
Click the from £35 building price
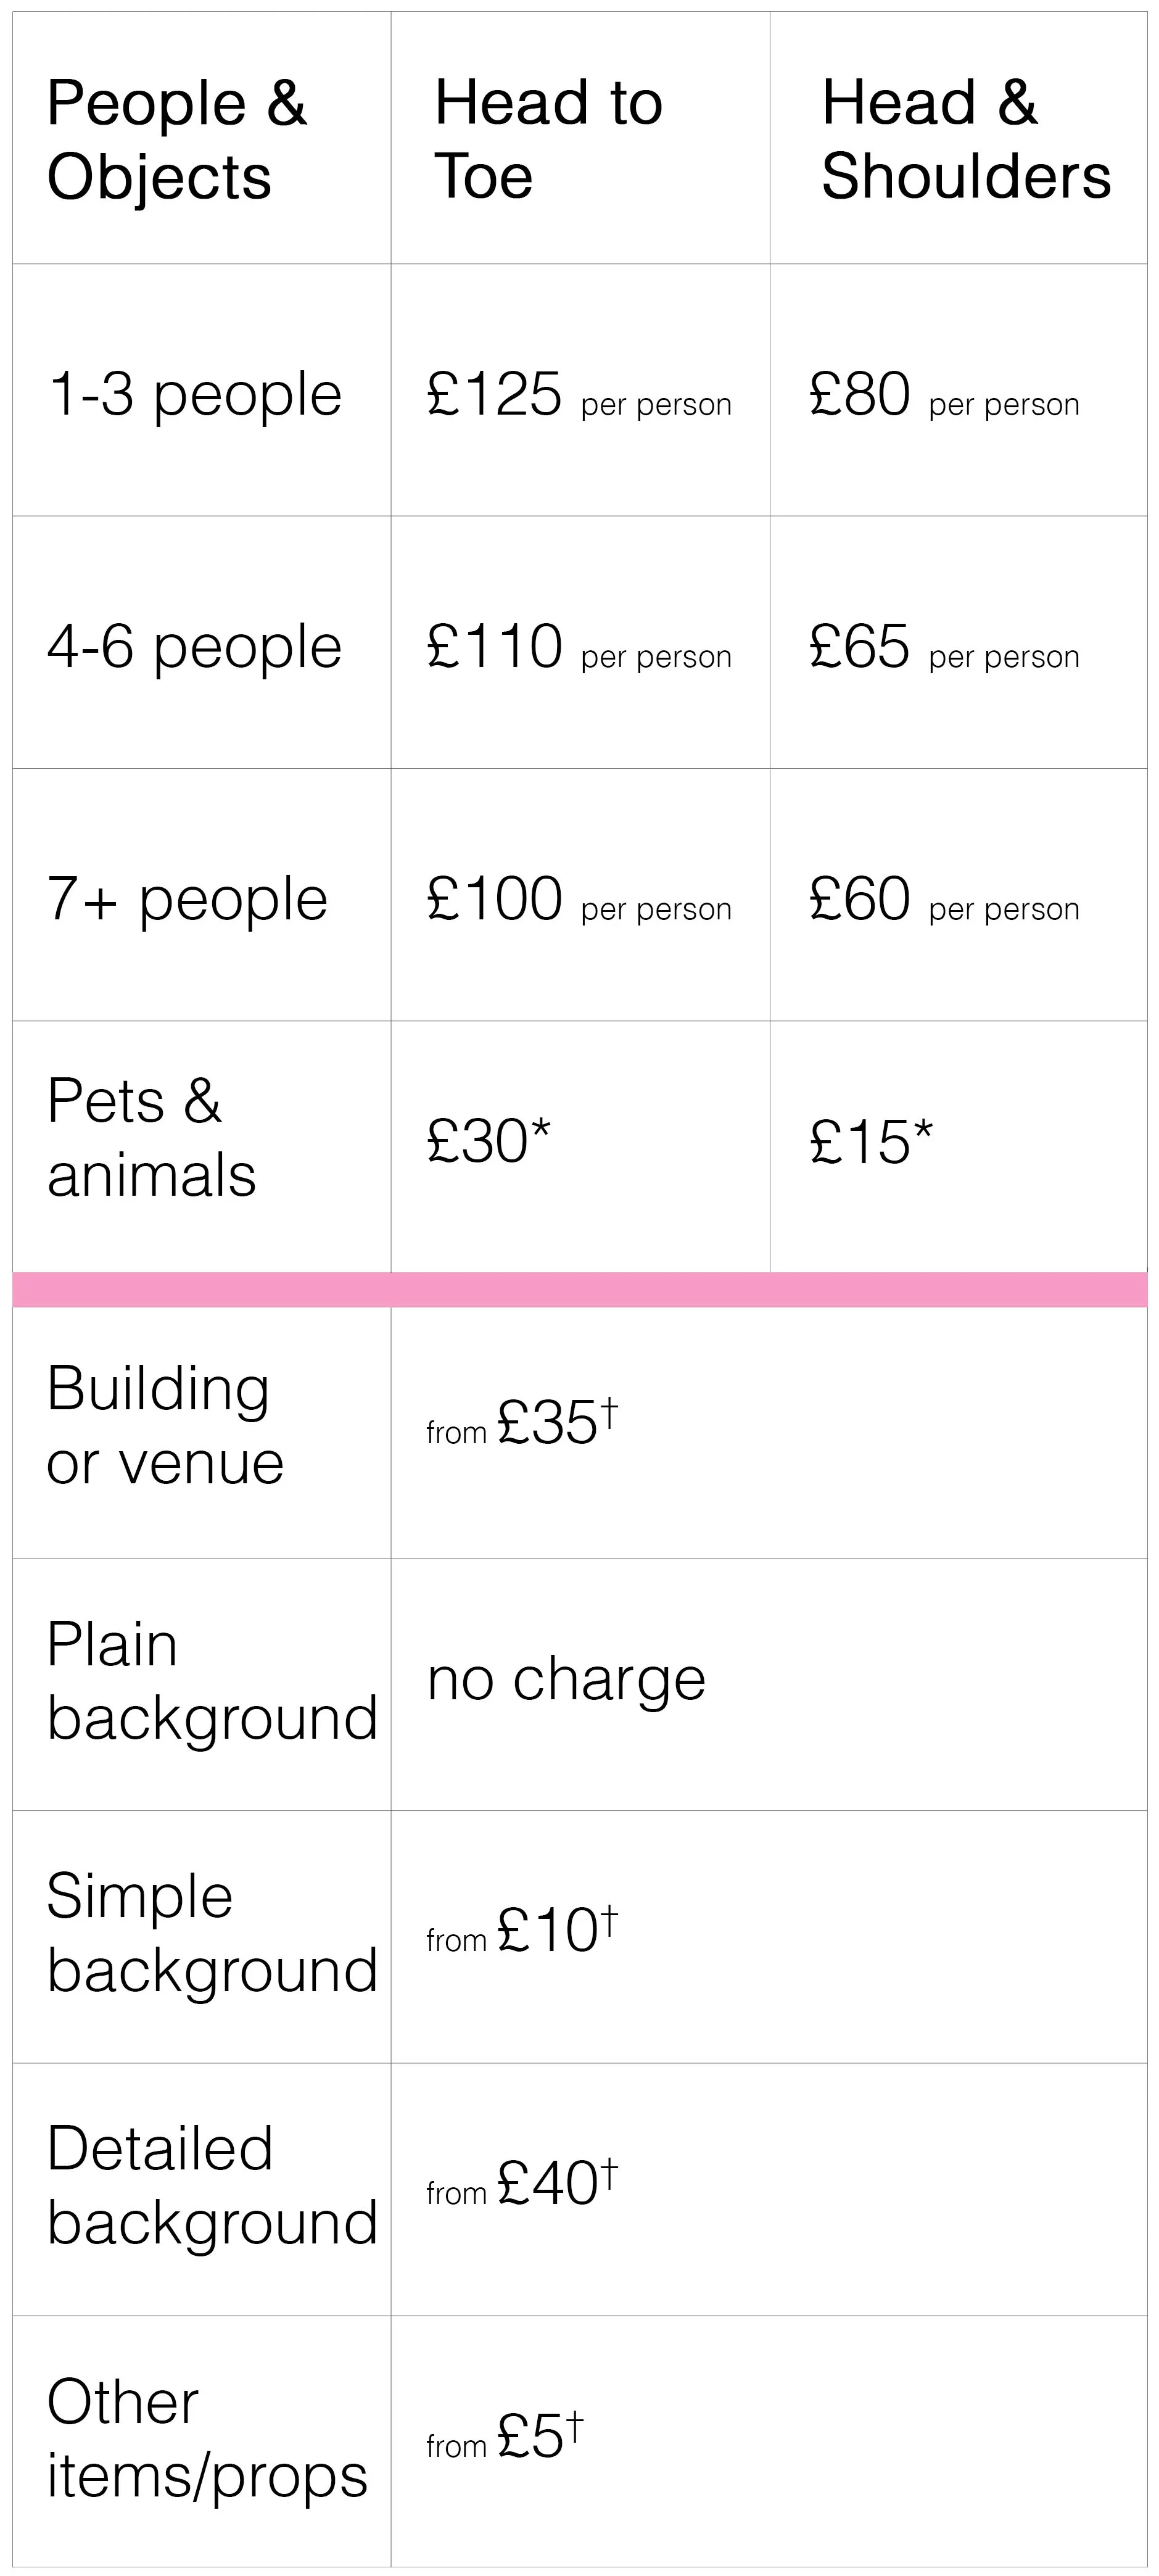pos(522,1422)
